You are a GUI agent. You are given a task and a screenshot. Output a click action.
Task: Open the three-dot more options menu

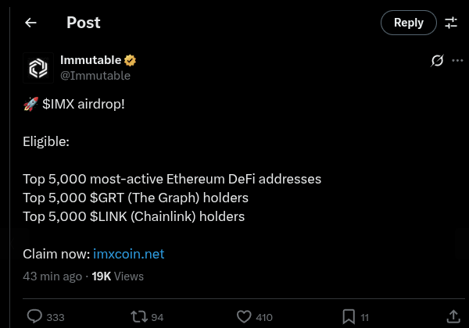coord(457,61)
